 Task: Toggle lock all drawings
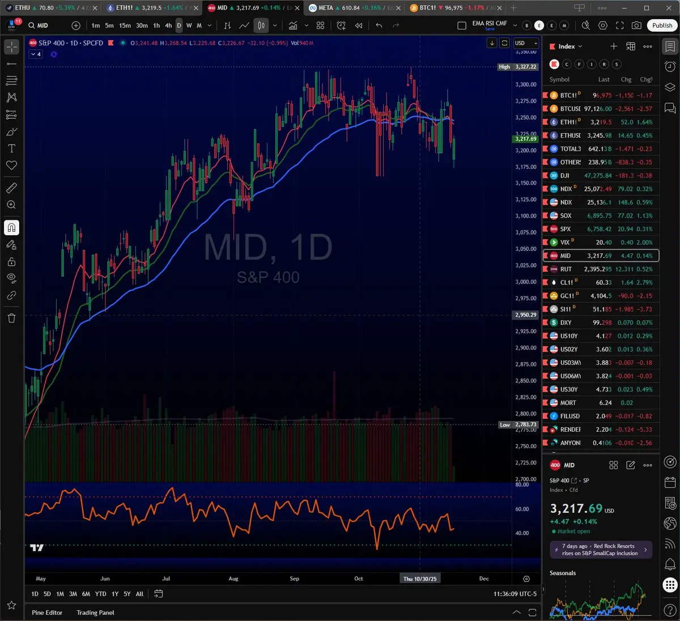11,262
